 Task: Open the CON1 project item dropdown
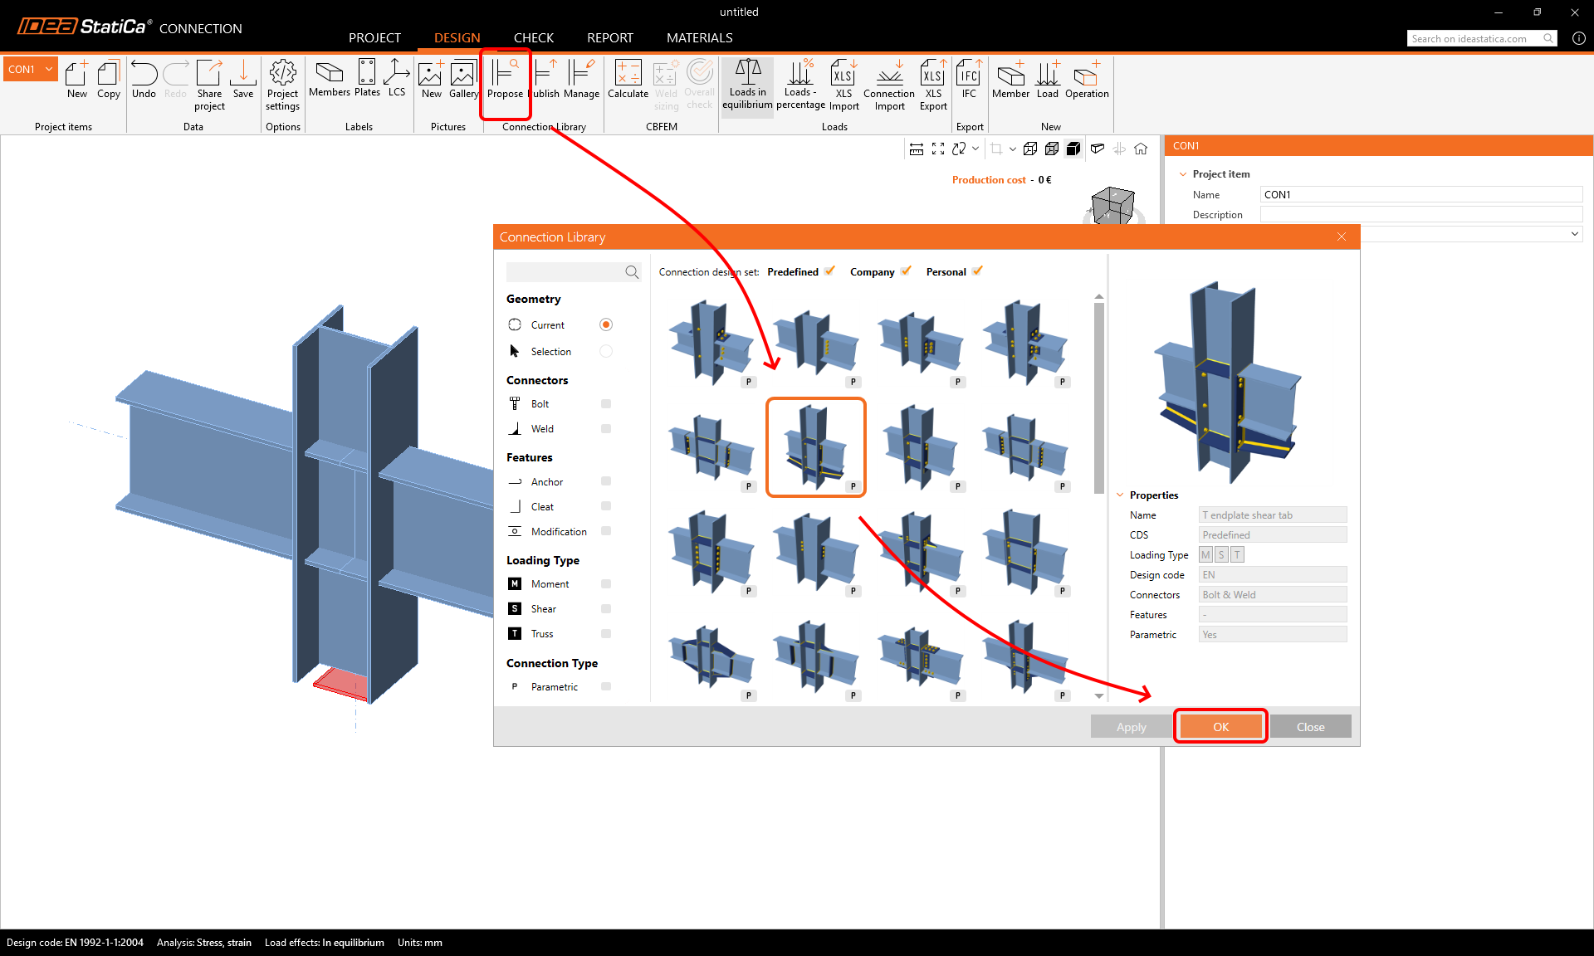(x=49, y=69)
